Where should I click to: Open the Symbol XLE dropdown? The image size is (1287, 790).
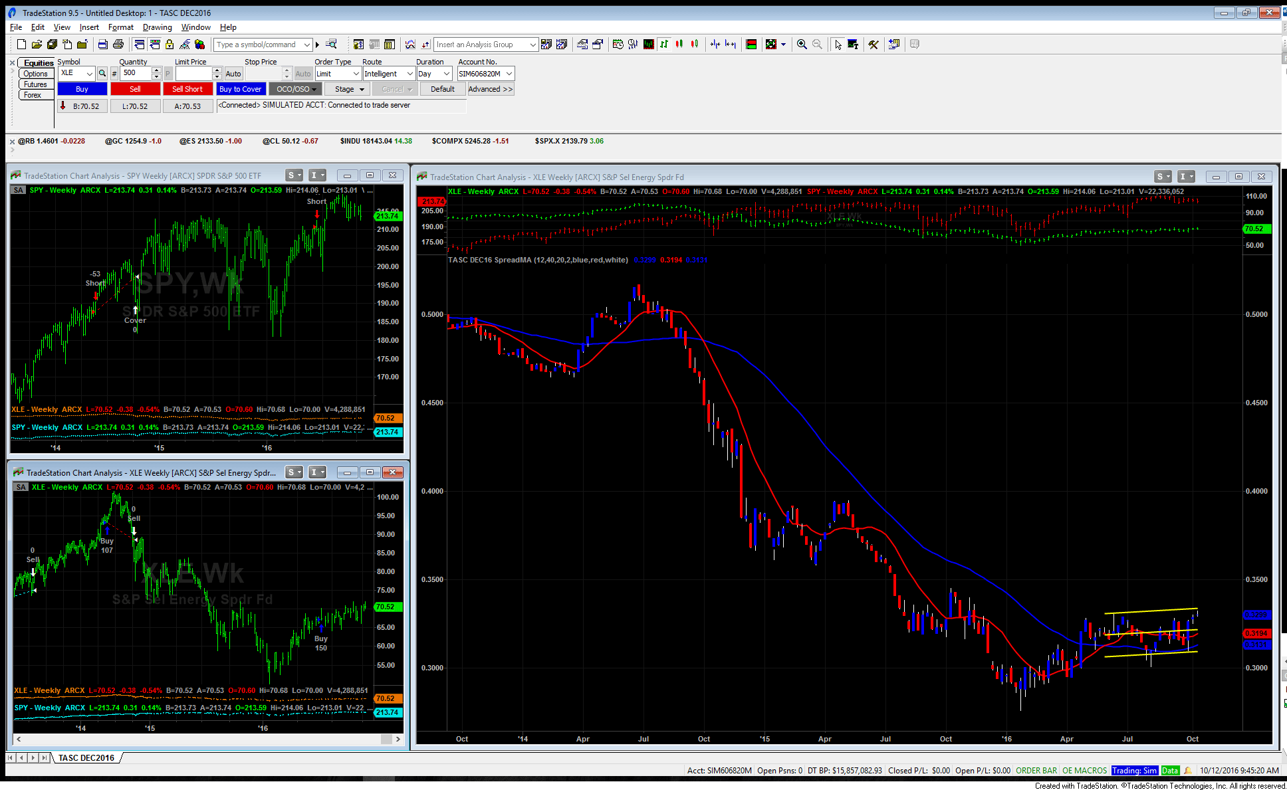[x=89, y=74]
